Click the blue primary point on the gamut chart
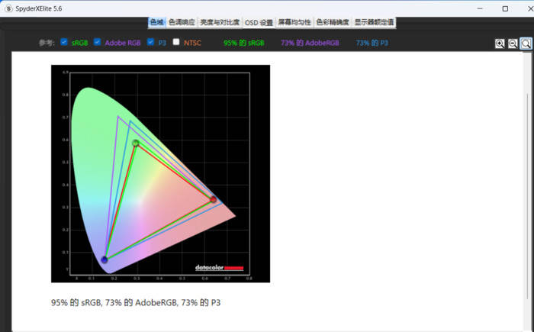Image resolution: width=534 pixels, height=332 pixels. click(105, 259)
